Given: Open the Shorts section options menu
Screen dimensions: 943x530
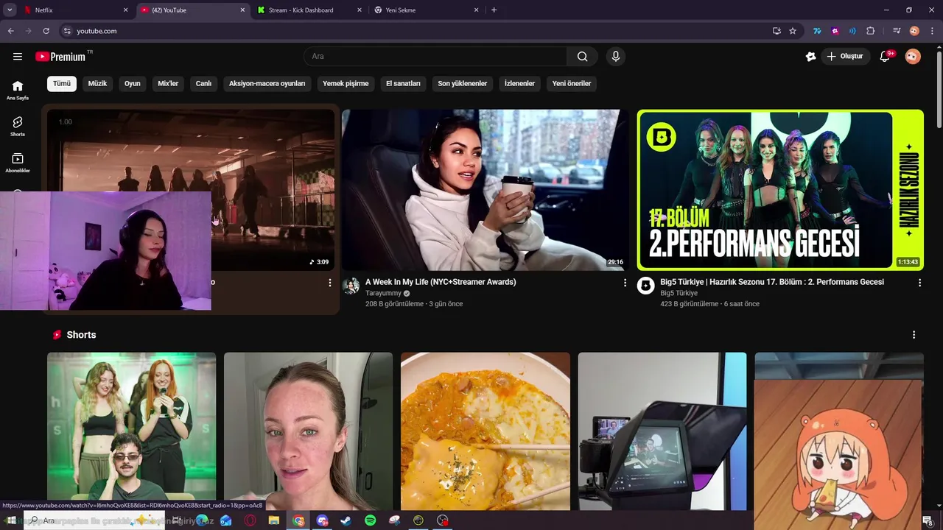Looking at the screenshot, I should [914, 335].
